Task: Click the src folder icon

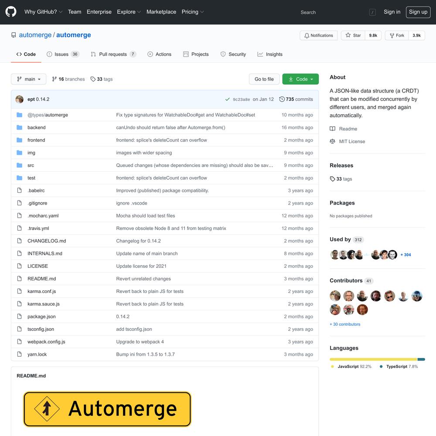Action: [x=19, y=165]
